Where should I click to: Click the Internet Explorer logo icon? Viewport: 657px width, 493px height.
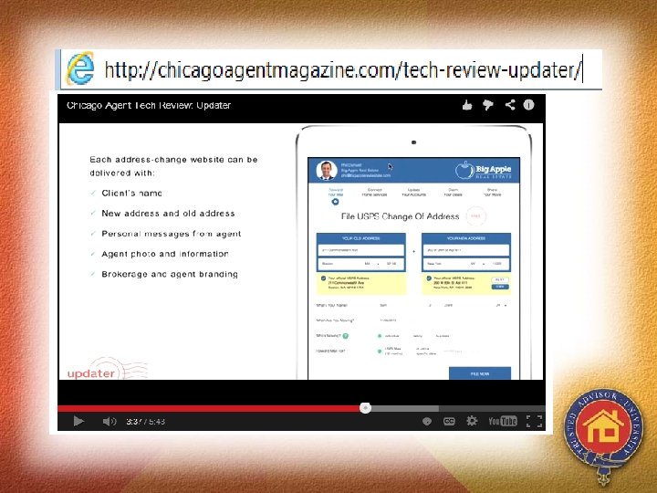pos(80,68)
